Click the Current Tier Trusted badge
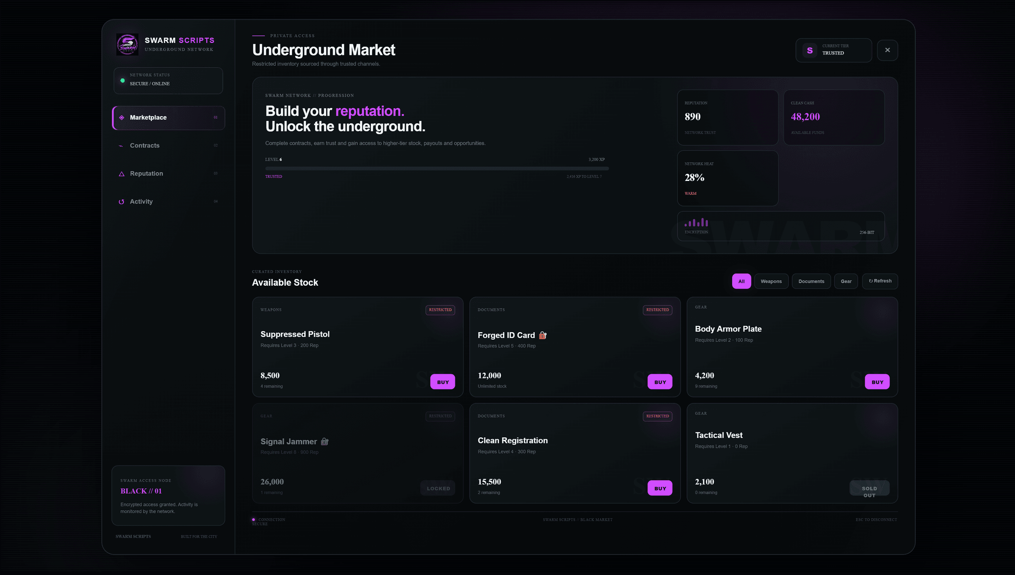 834,50
